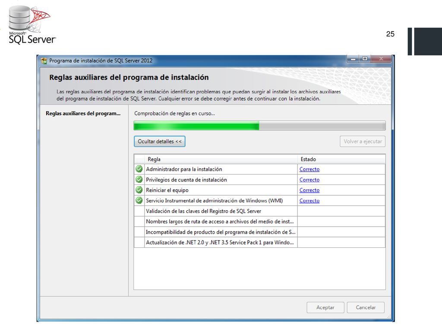Screen dimensions: 442x331
Task: Click the Aceptar button
Action: click(x=325, y=307)
